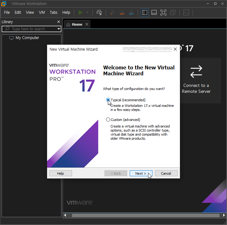Click the Help button in the wizard
Screen dimensions: 227x225
coord(60,173)
